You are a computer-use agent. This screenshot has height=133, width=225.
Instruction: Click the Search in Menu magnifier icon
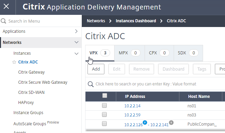pos(3,21)
